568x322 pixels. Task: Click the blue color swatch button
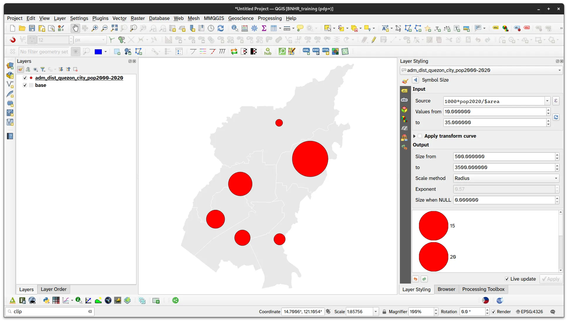click(x=98, y=52)
